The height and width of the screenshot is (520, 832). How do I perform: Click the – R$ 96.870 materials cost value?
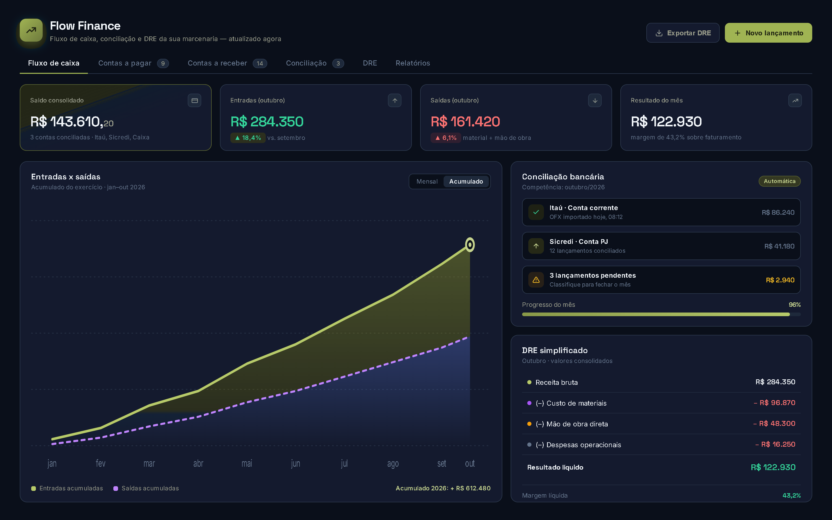click(774, 403)
